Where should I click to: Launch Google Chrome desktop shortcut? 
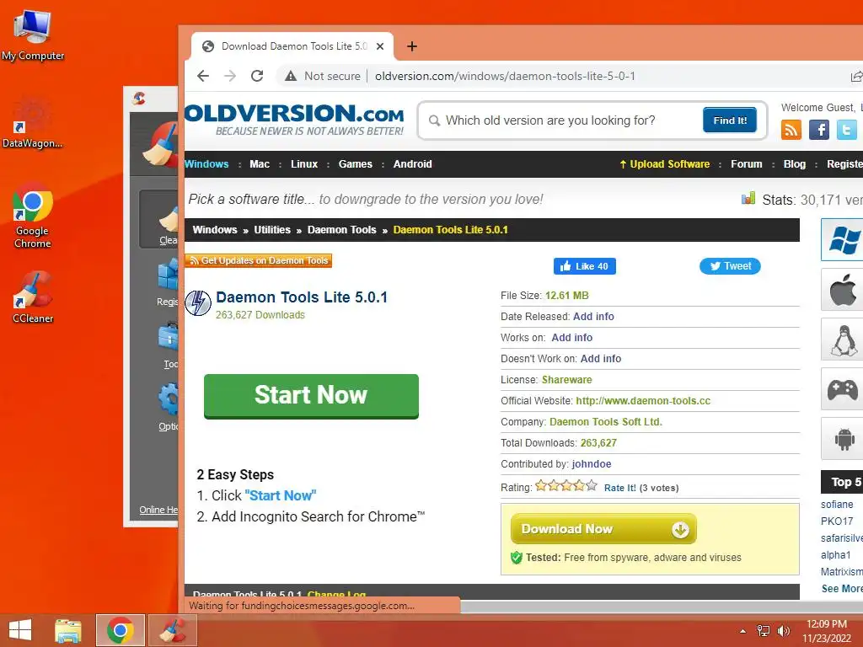[x=33, y=216]
